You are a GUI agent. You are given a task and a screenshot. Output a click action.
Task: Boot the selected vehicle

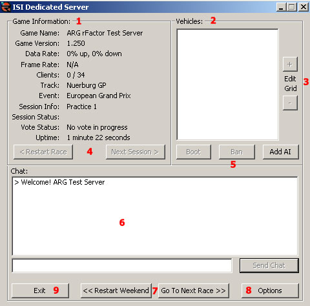[194, 152]
